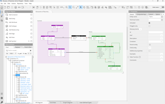This screenshot has height=104, width=165.
Task: Open help for Add Subtype
Action: 31,26
